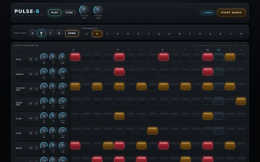Image resolution: width=260 pixels, height=162 pixels.
Task: Select pattern A
Action: (x=32, y=33)
